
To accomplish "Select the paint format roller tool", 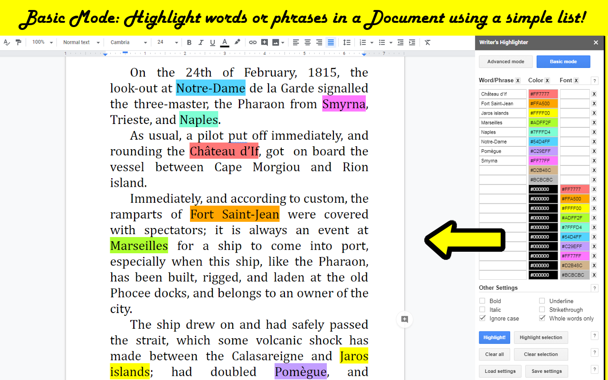I will [19, 42].
